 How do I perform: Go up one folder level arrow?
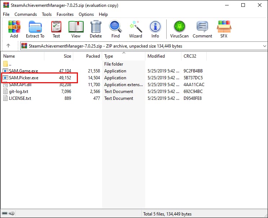click(8, 45)
